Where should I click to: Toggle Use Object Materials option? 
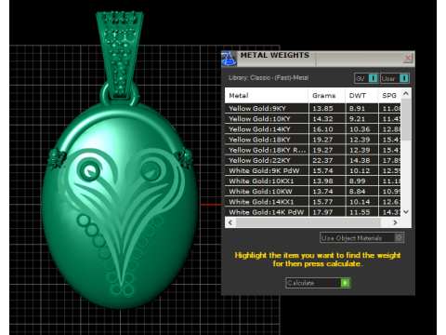(x=361, y=238)
